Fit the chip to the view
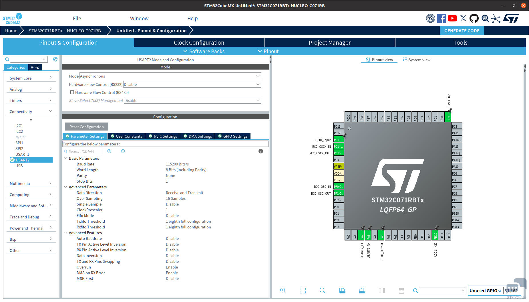529x302 pixels. (303, 291)
